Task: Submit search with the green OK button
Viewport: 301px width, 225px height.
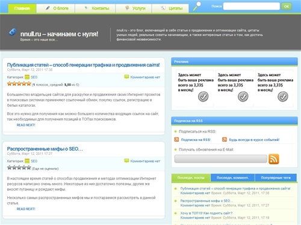Action: pos(287,6)
